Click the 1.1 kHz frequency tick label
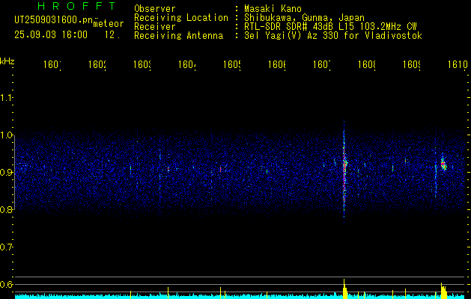The image size is (471, 299). click(x=6, y=98)
